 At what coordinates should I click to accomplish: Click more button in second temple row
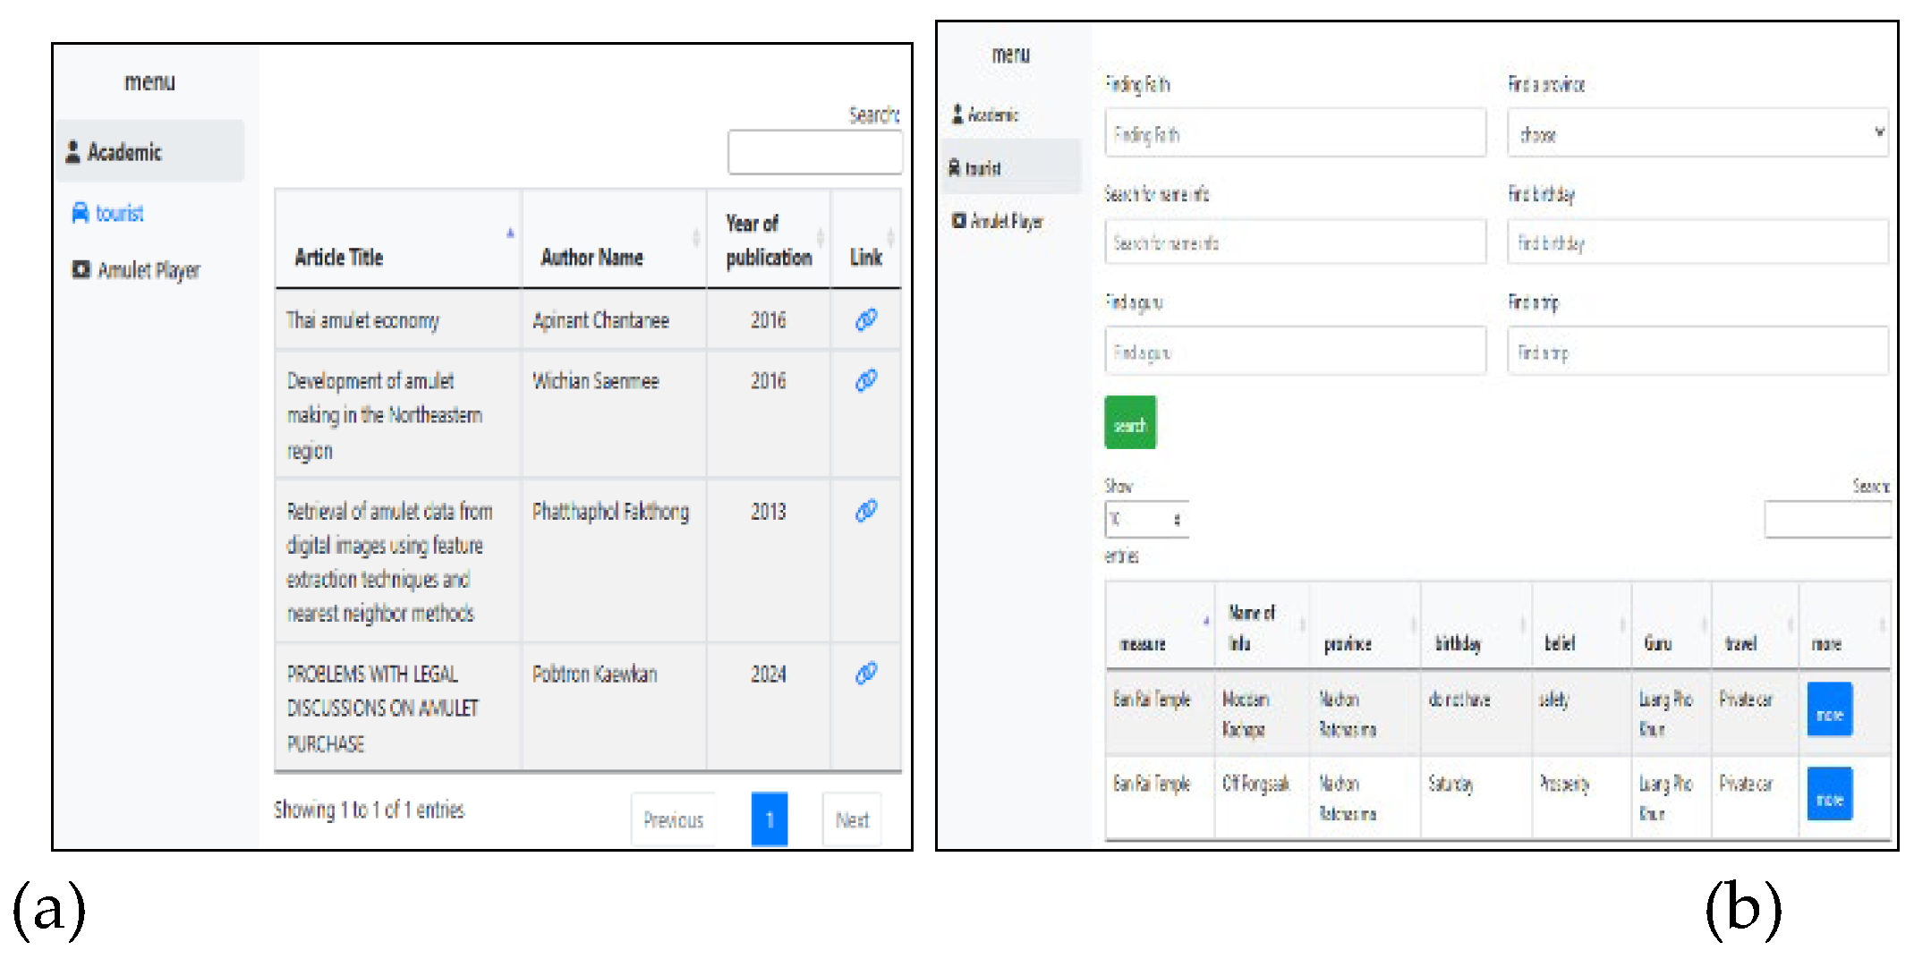coord(1829,794)
